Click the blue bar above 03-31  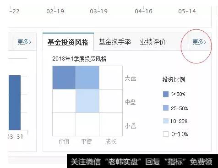point(15,102)
